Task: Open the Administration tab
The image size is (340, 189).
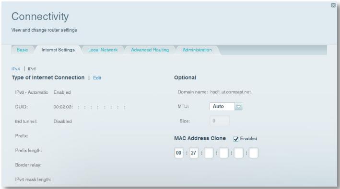Action: point(197,50)
